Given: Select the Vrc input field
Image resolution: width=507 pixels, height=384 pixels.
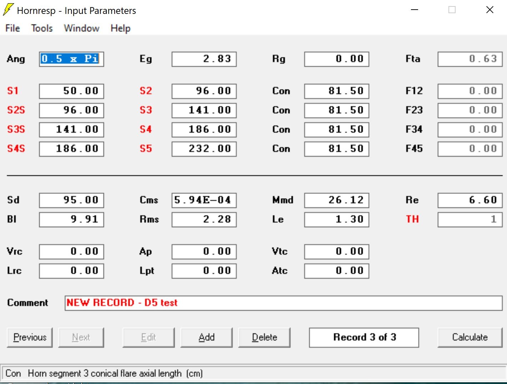Looking at the screenshot, I should (x=71, y=252).
